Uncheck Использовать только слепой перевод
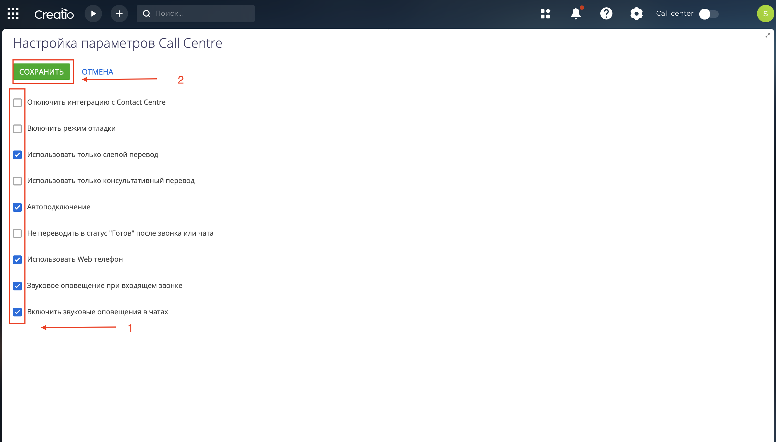Screen dimensions: 776x442 17,155
